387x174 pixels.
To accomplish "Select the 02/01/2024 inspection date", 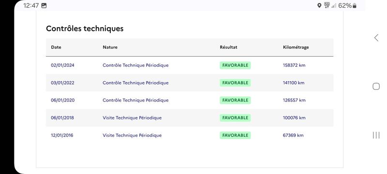I will point(62,65).
